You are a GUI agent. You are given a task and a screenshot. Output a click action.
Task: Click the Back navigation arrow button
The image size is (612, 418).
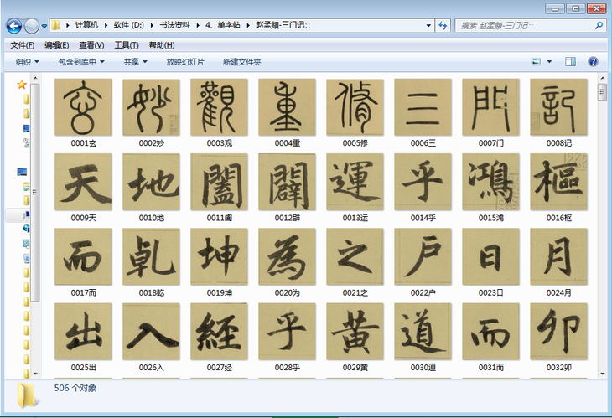[x=14, y=26]
